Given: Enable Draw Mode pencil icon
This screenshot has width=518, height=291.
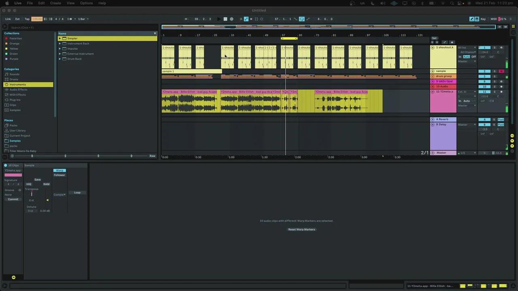Looking at the screenshot, I should coord(472,19).
